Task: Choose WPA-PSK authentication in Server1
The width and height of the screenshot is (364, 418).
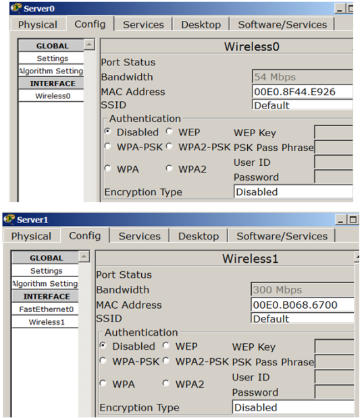Action: click(x=103, y=361)
